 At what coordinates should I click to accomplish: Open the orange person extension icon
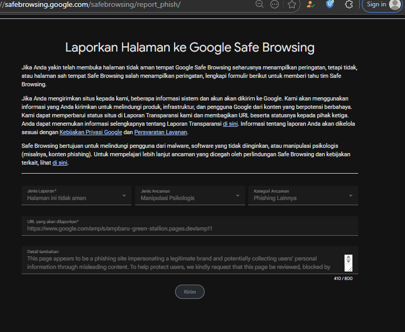click(310, 4)
